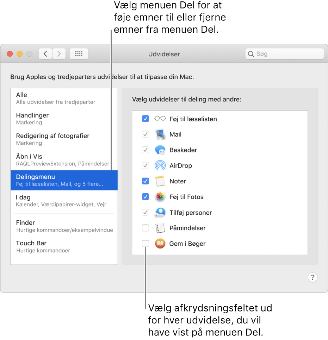This screenshot has width=328, height=340.
Task: Go back with the left arrow button
Action: 45,54
